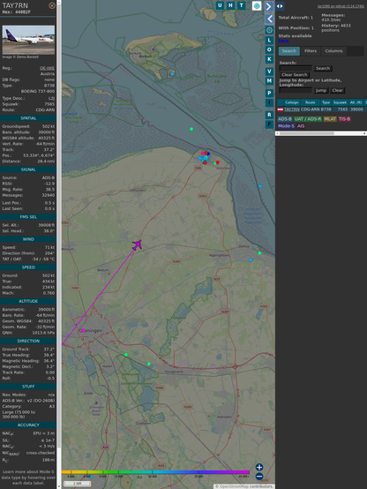The width and height of the screenshot is (367, 489).
Task: Close the TAY7RN aircraft info panel
Action: point(52,5)
